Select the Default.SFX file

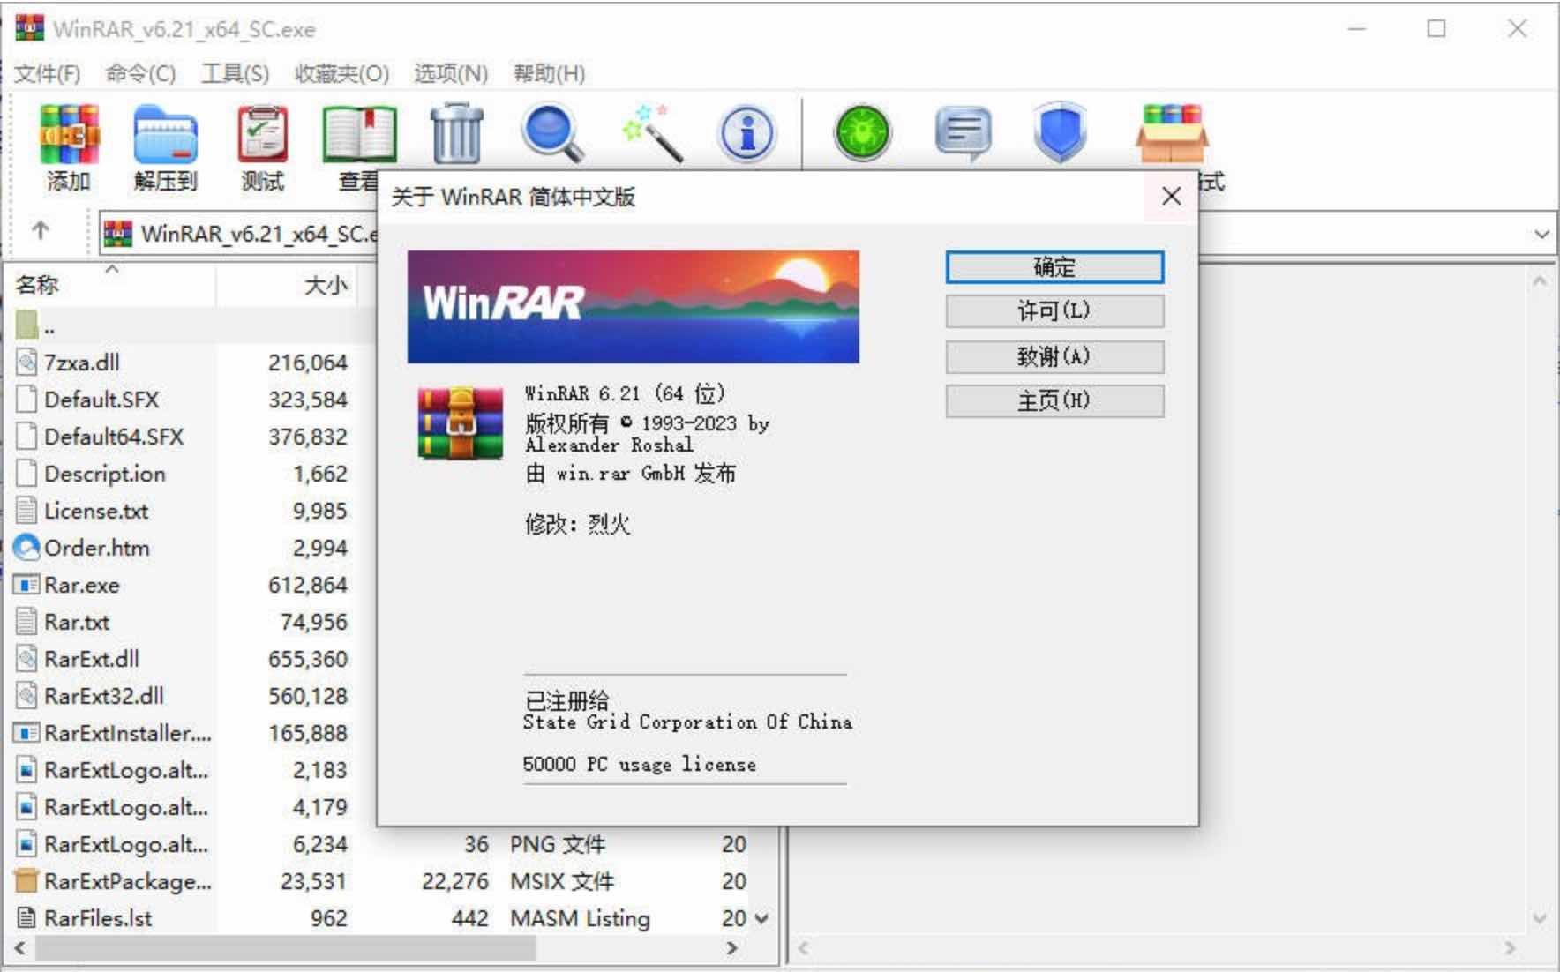point(101,400)
